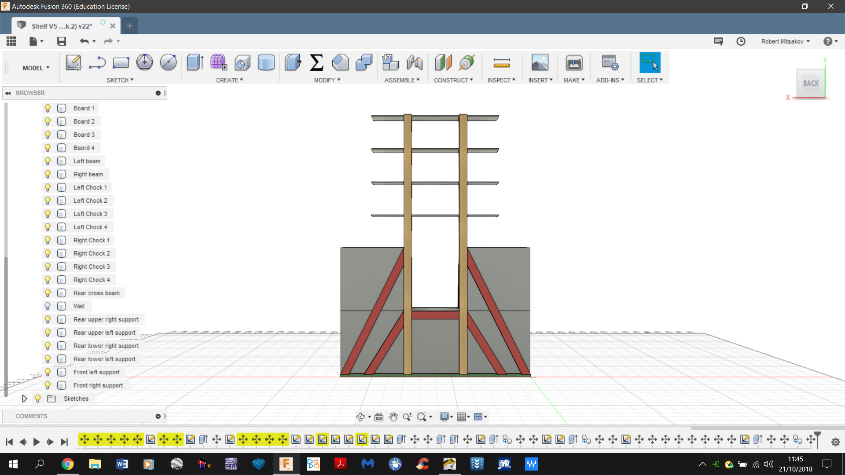Click the New Component icon

click(x=390, y=62)
